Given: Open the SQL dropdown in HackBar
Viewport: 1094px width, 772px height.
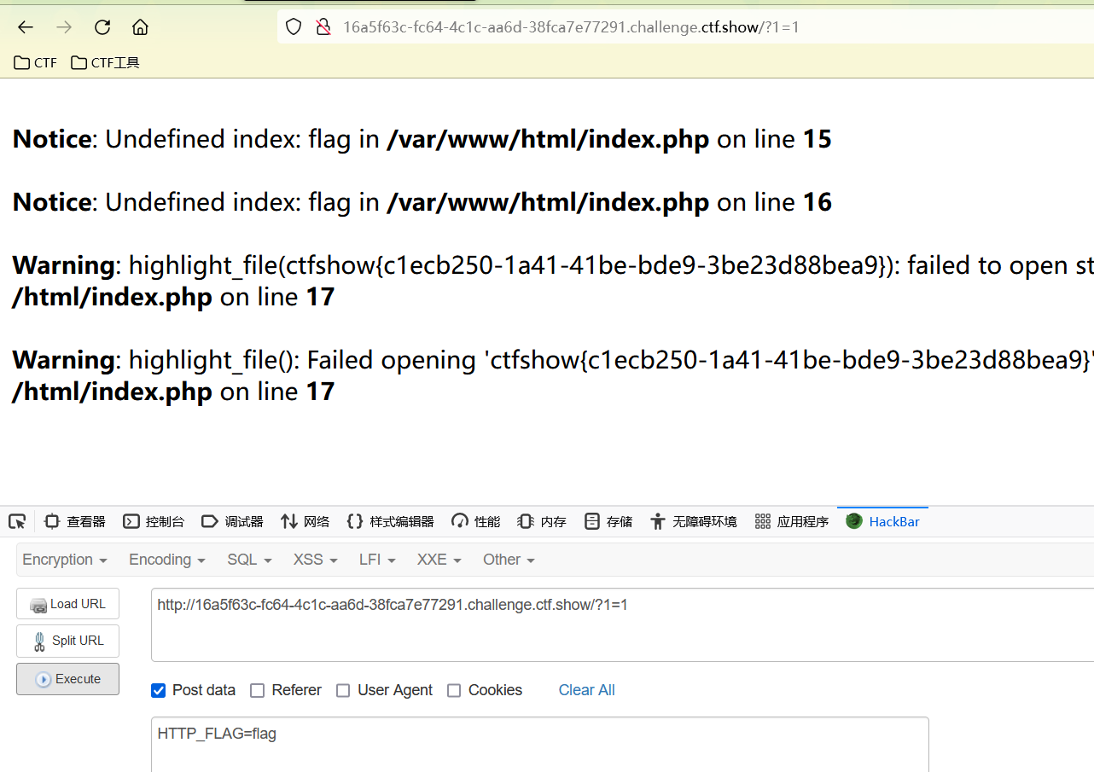Looking at the screenshot, I should click(x=247, y=560).
